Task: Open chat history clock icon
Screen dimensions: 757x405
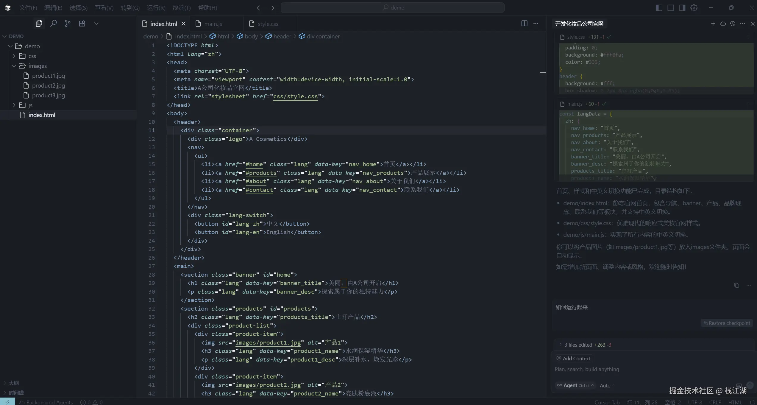Action: (733, 24)
